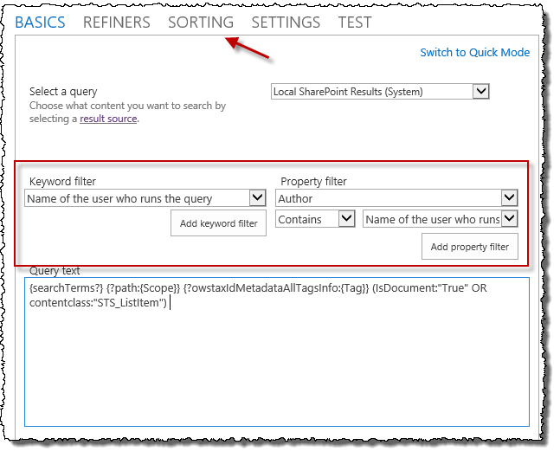Screen dimensions: 560x458
Task: Click the Author dropdown arrow icon
Action: 509,198
